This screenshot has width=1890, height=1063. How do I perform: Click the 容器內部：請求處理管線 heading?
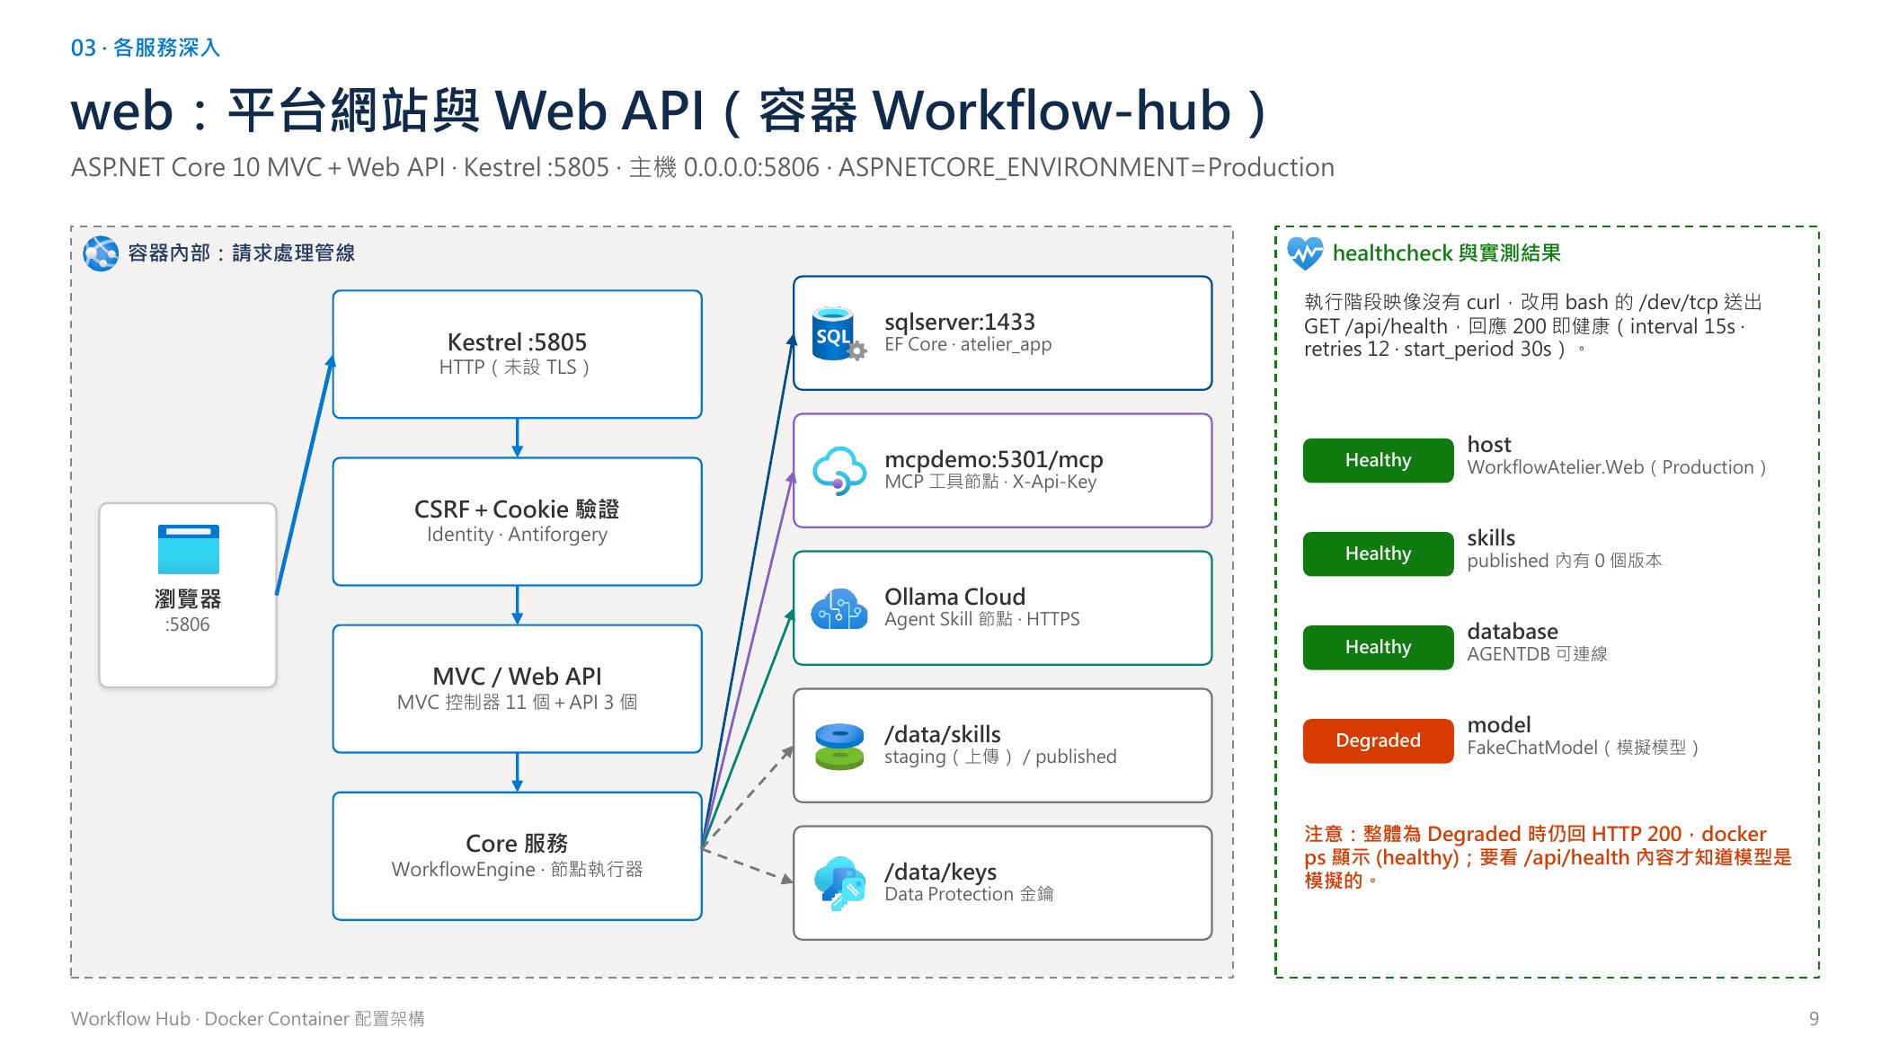(241, 253)
